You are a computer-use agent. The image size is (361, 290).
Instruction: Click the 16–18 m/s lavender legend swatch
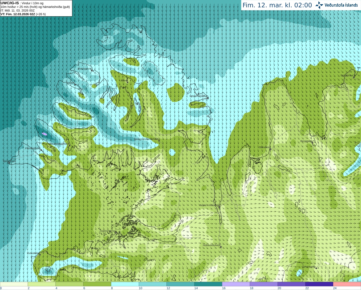pyautogui.click(x=236, y=284)
